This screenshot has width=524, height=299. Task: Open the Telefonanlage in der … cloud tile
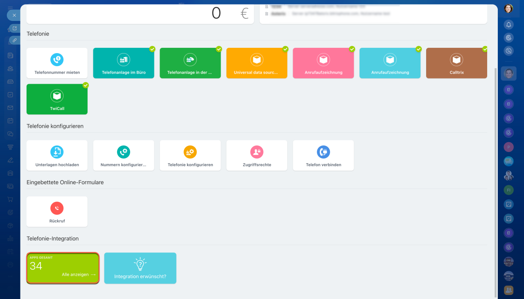tap(190, 63)
